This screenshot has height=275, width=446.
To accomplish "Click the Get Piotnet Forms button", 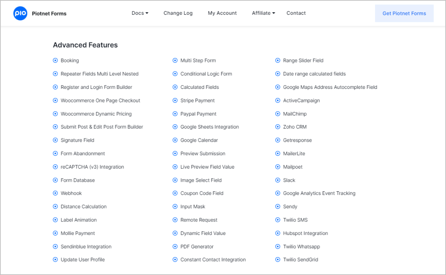I will click(x=404, y=14).
